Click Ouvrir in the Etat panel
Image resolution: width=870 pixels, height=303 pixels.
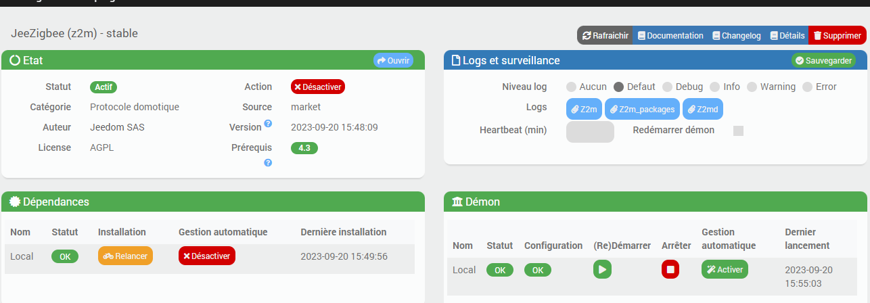pyautogui.click(x=393, y=60)
